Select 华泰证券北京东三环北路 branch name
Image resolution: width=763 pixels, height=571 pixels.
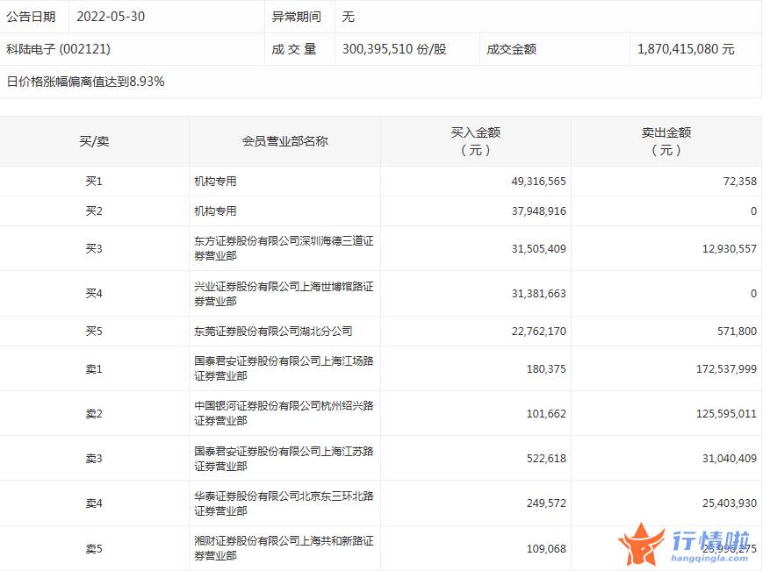[284, 503]
